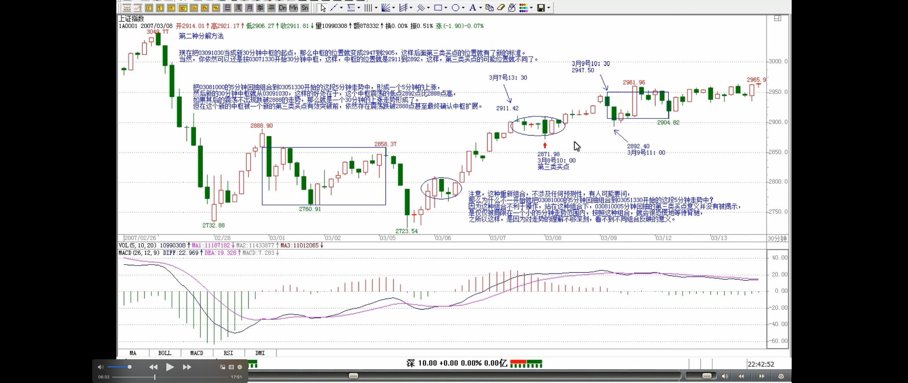Expand the horizontal lines tool dropdown

[359, 8]
